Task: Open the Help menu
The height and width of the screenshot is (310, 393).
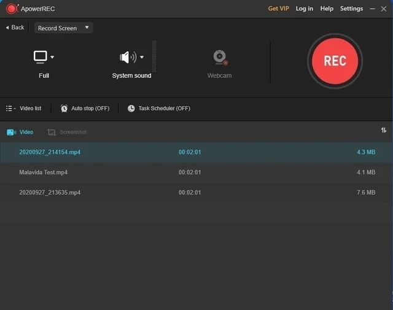Action: pyautogui.click(x=327, y=9)
